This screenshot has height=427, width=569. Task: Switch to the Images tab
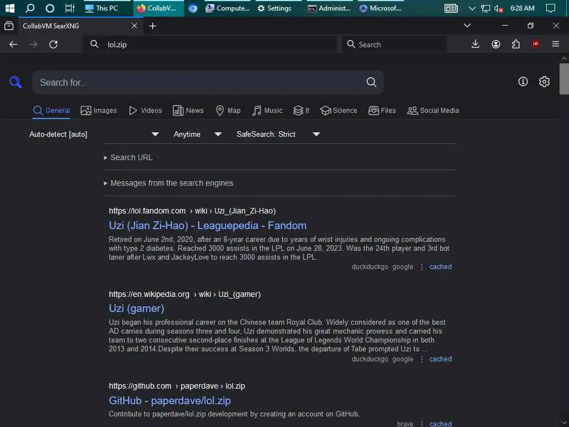click(99, 111)
